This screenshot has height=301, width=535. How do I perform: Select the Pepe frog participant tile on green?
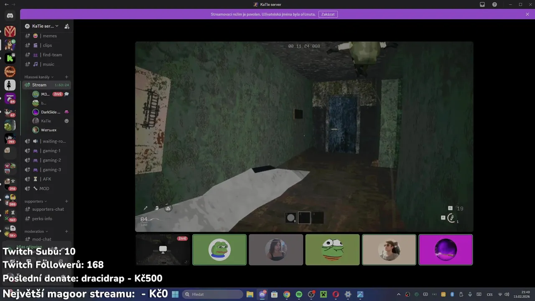click(219, 250)
